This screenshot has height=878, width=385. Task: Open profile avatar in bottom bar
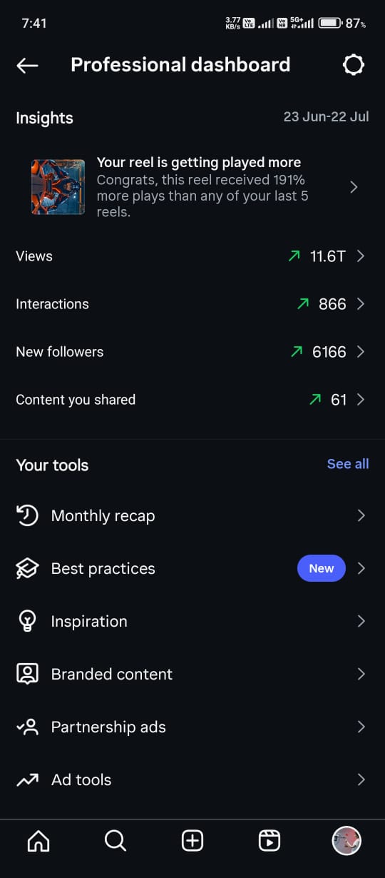point(346,841)
